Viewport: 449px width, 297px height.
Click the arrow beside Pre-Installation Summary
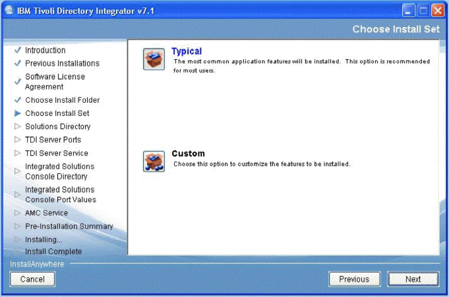pyautogui.click(x=17, y=226)
